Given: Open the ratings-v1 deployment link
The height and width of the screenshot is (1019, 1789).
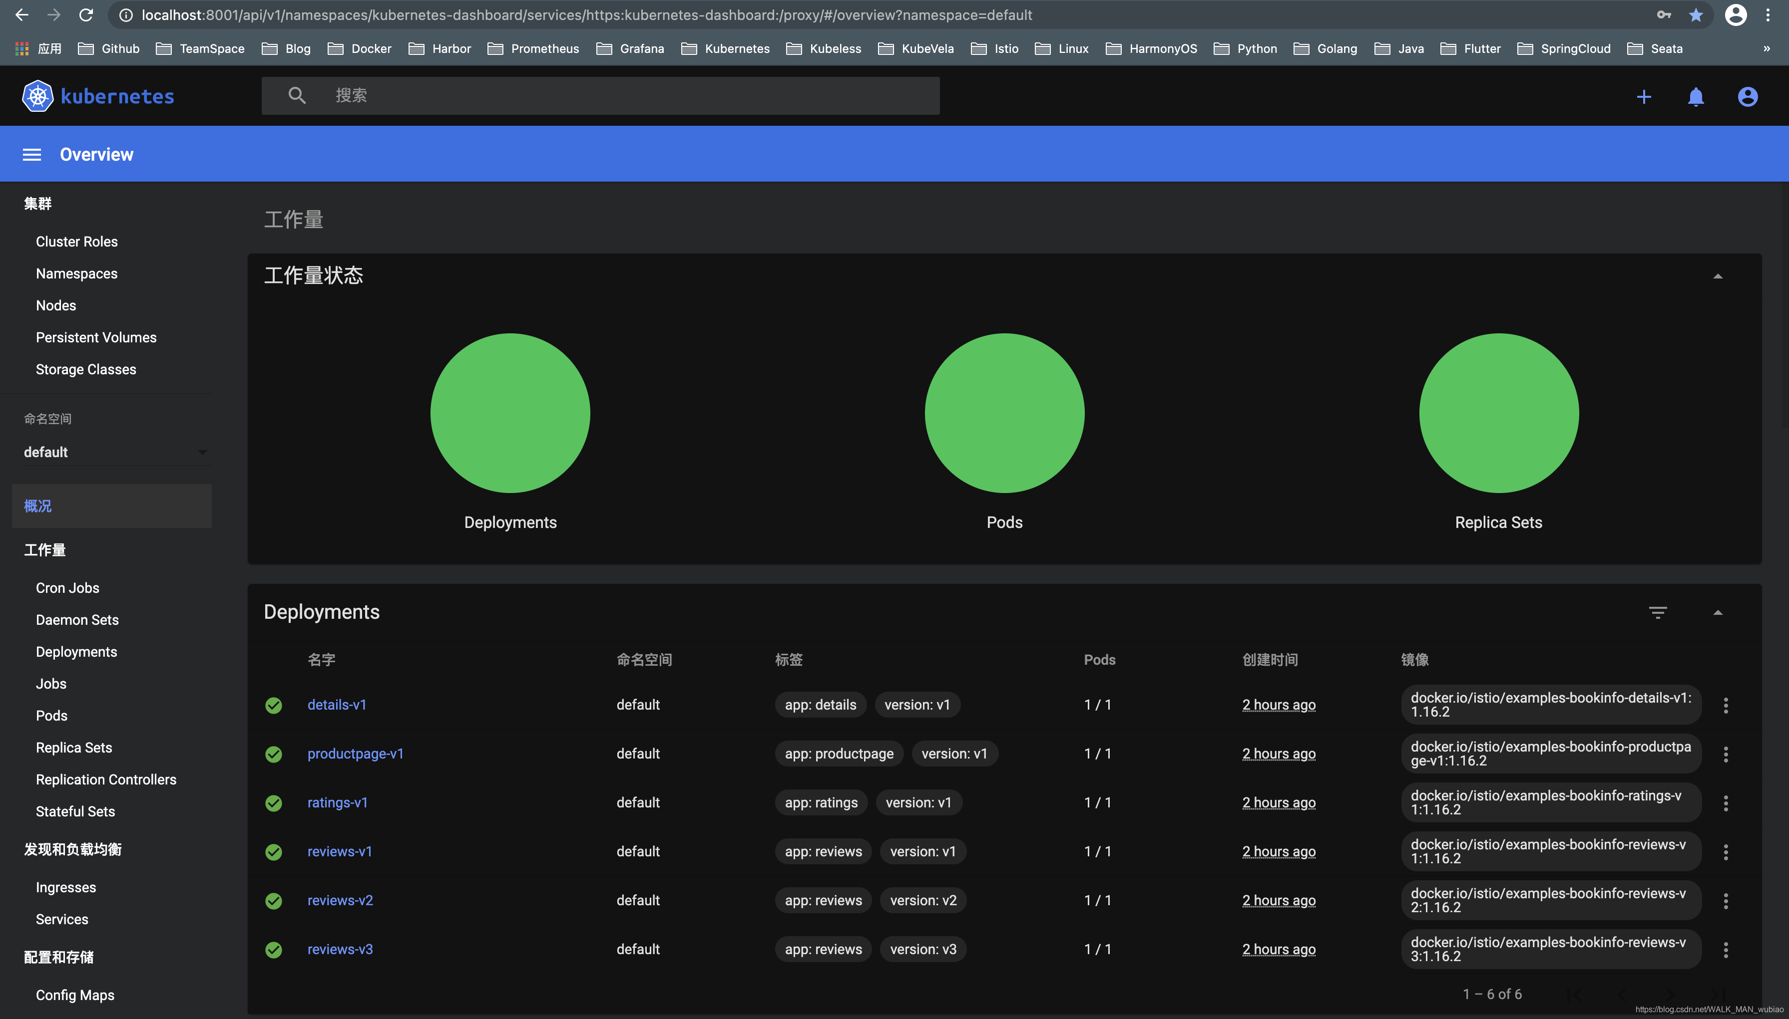Looking at the screenshot, I should pos(338,803).
